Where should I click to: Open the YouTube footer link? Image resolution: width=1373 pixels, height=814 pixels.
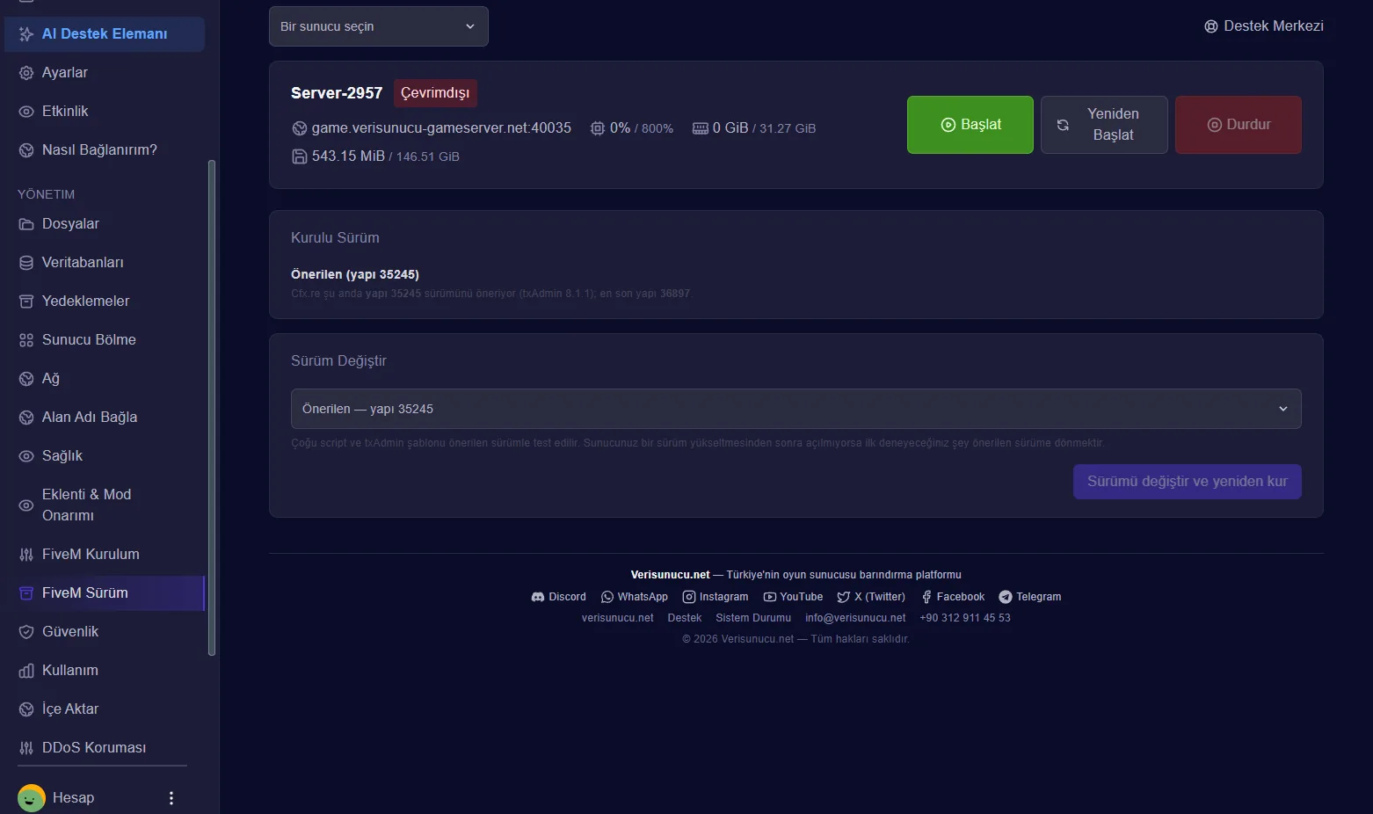793,597
